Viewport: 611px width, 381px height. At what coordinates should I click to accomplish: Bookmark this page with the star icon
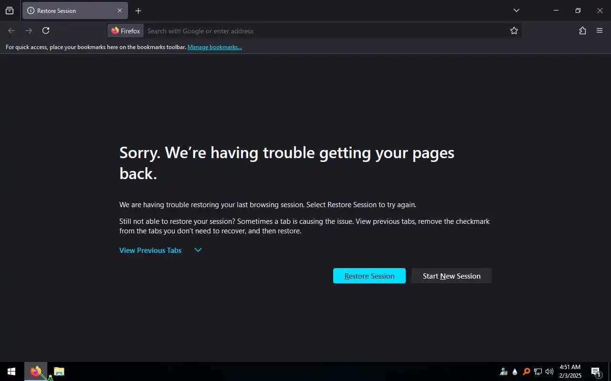point(514,30)
